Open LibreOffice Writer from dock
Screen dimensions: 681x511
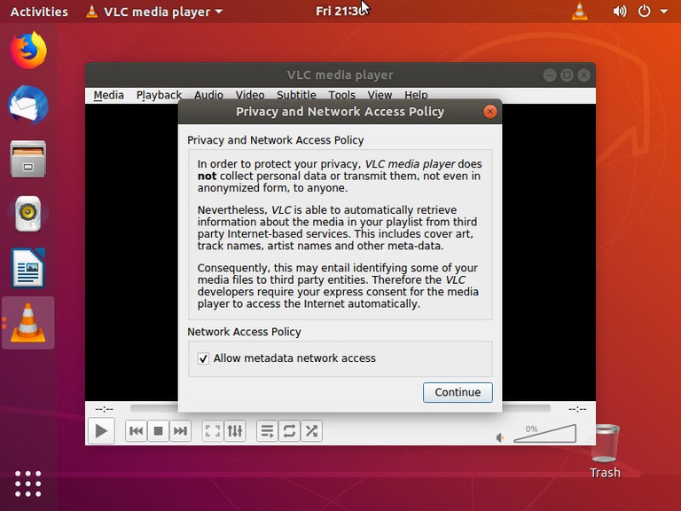click(28, 268)
